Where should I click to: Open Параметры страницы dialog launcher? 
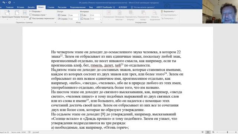click(55, 22)
